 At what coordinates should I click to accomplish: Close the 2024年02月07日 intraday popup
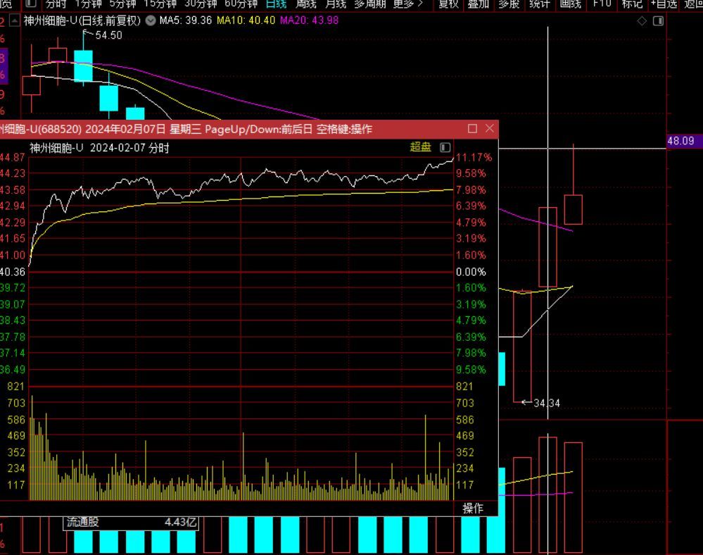coord(489,129)
